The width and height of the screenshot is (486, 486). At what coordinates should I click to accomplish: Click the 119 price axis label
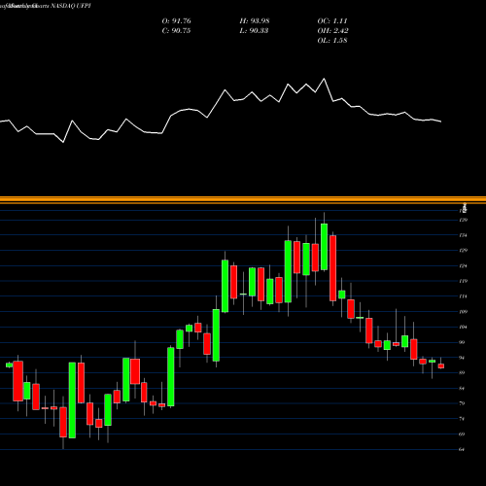[464, 281]
